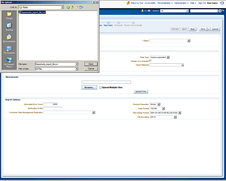
Task: Click the Next button
Action: 192,29
